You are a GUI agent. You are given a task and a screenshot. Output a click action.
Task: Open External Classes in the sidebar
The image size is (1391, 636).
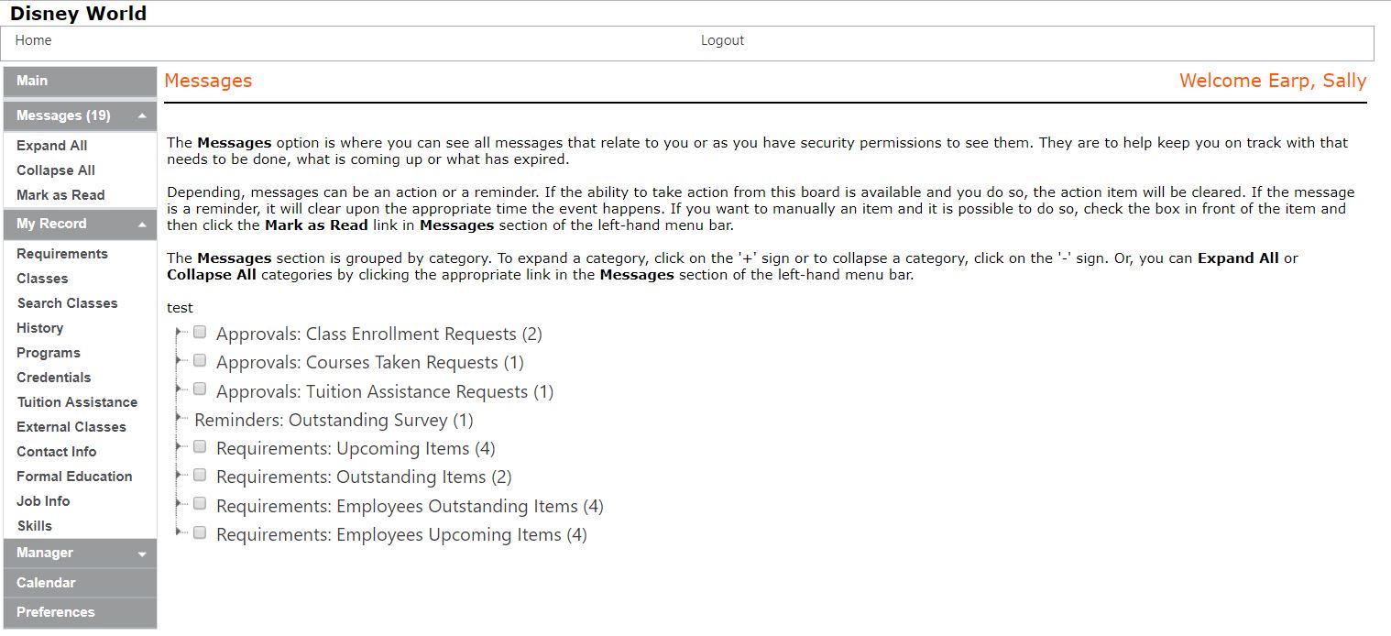(x=71, y=427)
